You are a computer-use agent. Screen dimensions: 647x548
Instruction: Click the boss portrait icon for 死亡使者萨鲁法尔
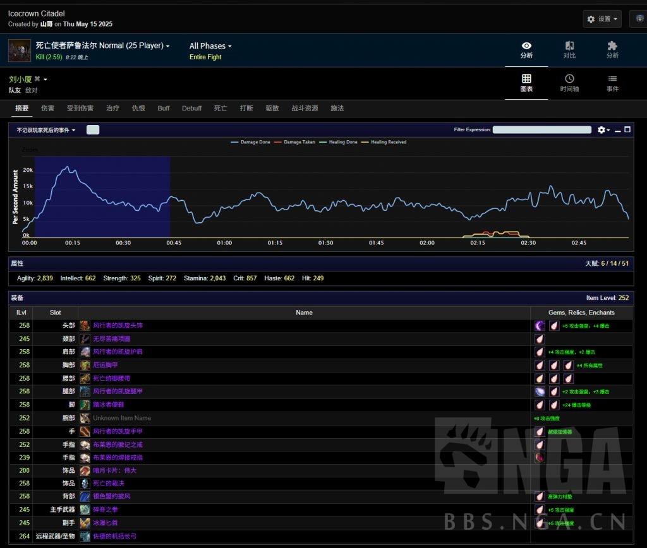[20, 51]
